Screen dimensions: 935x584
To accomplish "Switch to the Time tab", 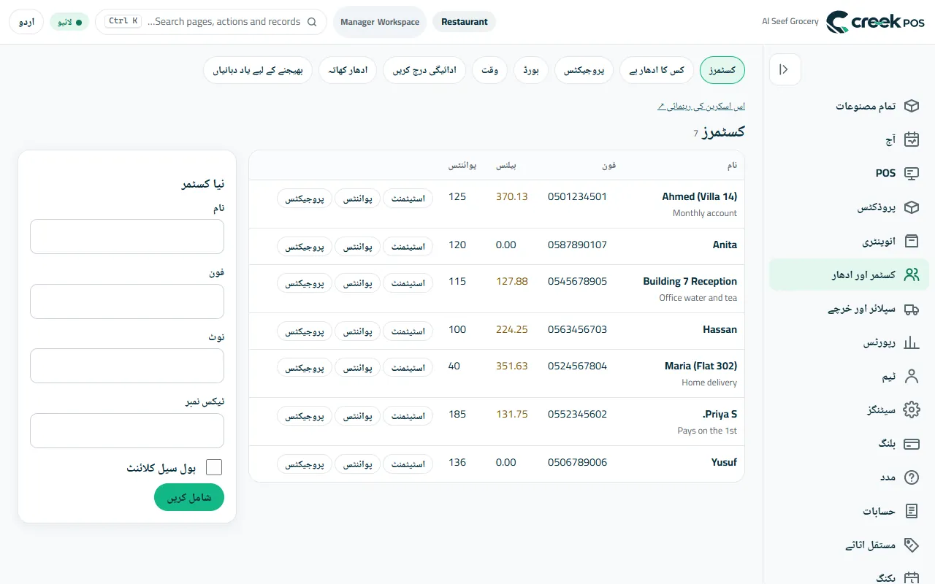I will tap(490, 70).
